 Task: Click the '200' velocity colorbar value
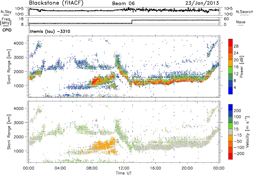[x=238, y=111]
